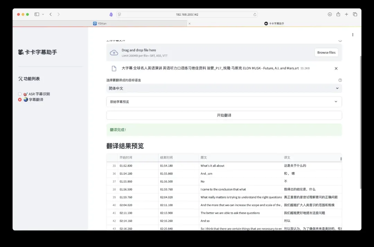Go back with the browser back arrow

(51, 14)
